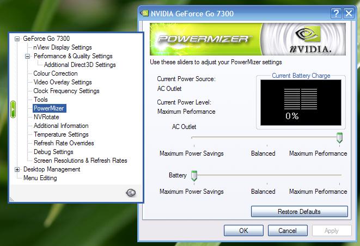Click the AC Outlet slider thumb
This screenshot has height=246, width=360.
pos(339,138)
